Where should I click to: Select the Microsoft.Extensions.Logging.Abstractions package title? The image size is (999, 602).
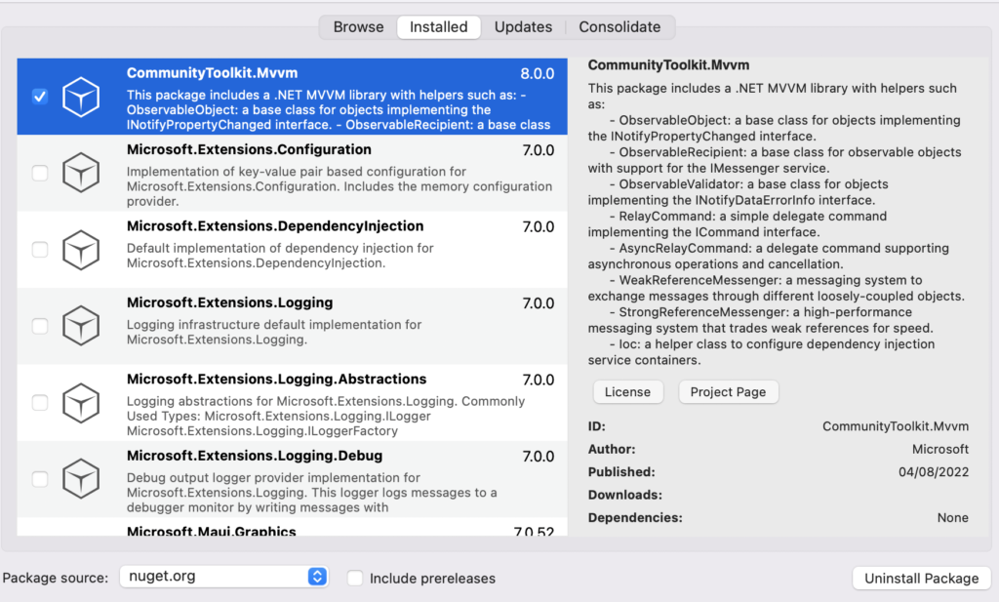coord(276,379)
